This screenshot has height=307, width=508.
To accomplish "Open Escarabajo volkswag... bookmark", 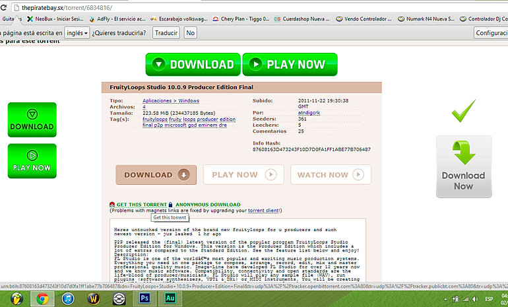I will pyautogui.click(x=179, y=19).
